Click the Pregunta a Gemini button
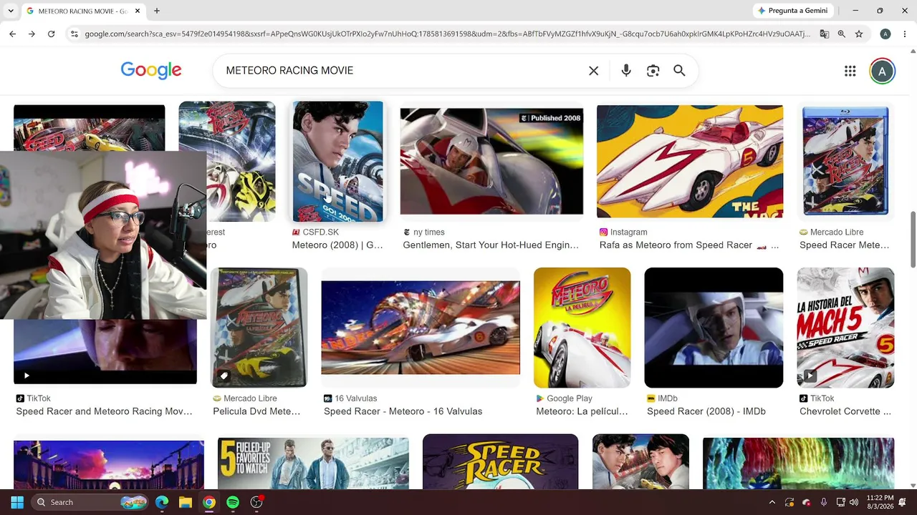This screenshot has height=515, width=917. (792, 11)
